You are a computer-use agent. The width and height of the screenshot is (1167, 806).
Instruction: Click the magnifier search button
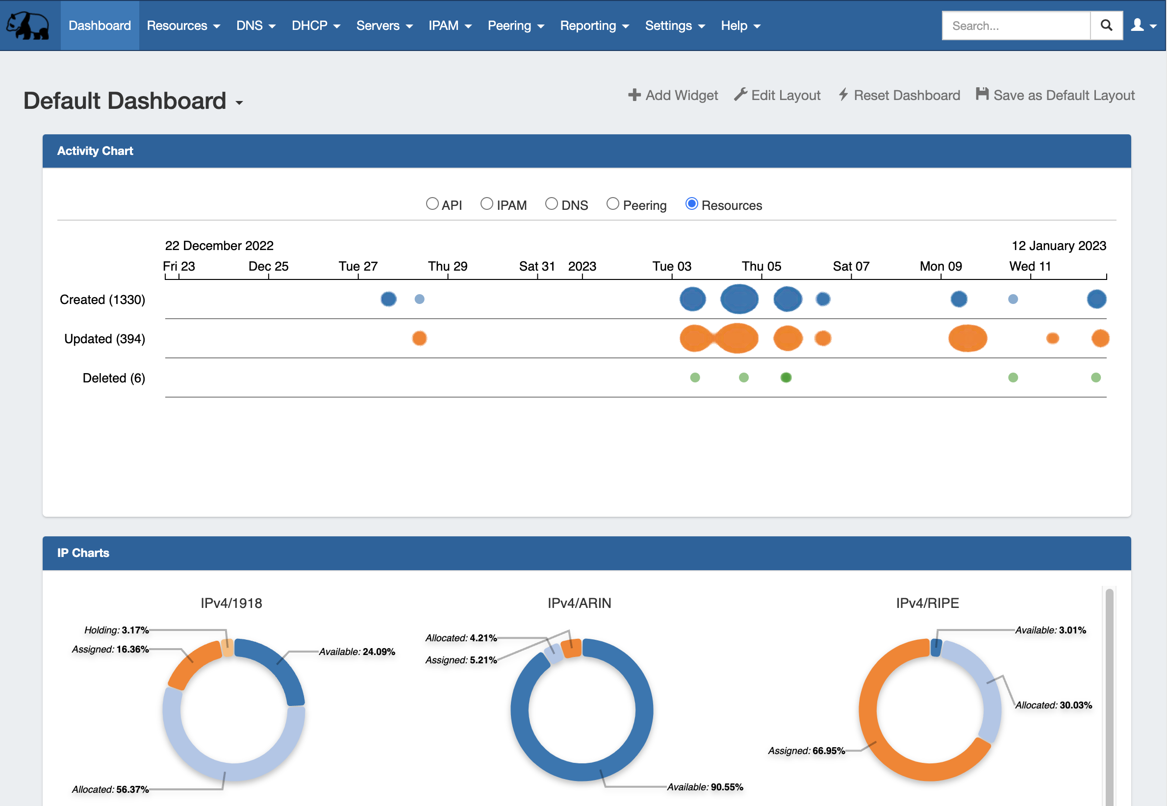[x=1106, y=25]
